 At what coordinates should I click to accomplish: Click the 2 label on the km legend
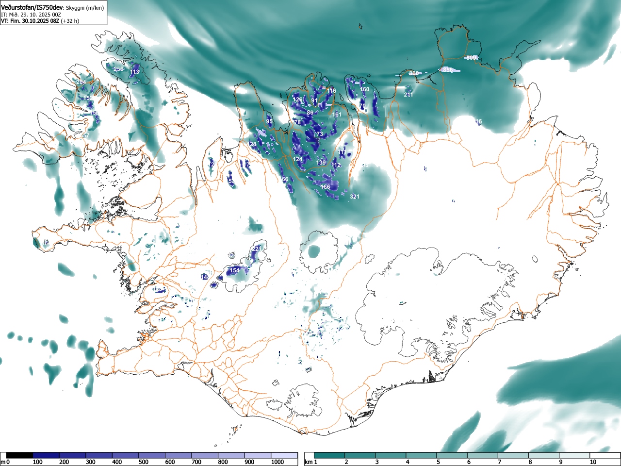pyautogui.click(x=346, y=462)
